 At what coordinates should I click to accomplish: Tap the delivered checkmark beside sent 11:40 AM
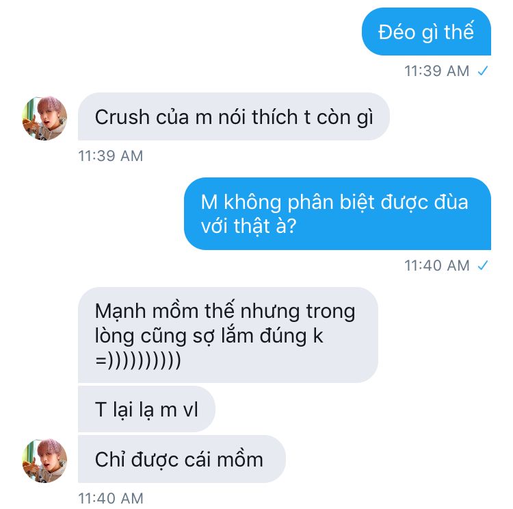[x=483, y=266]
